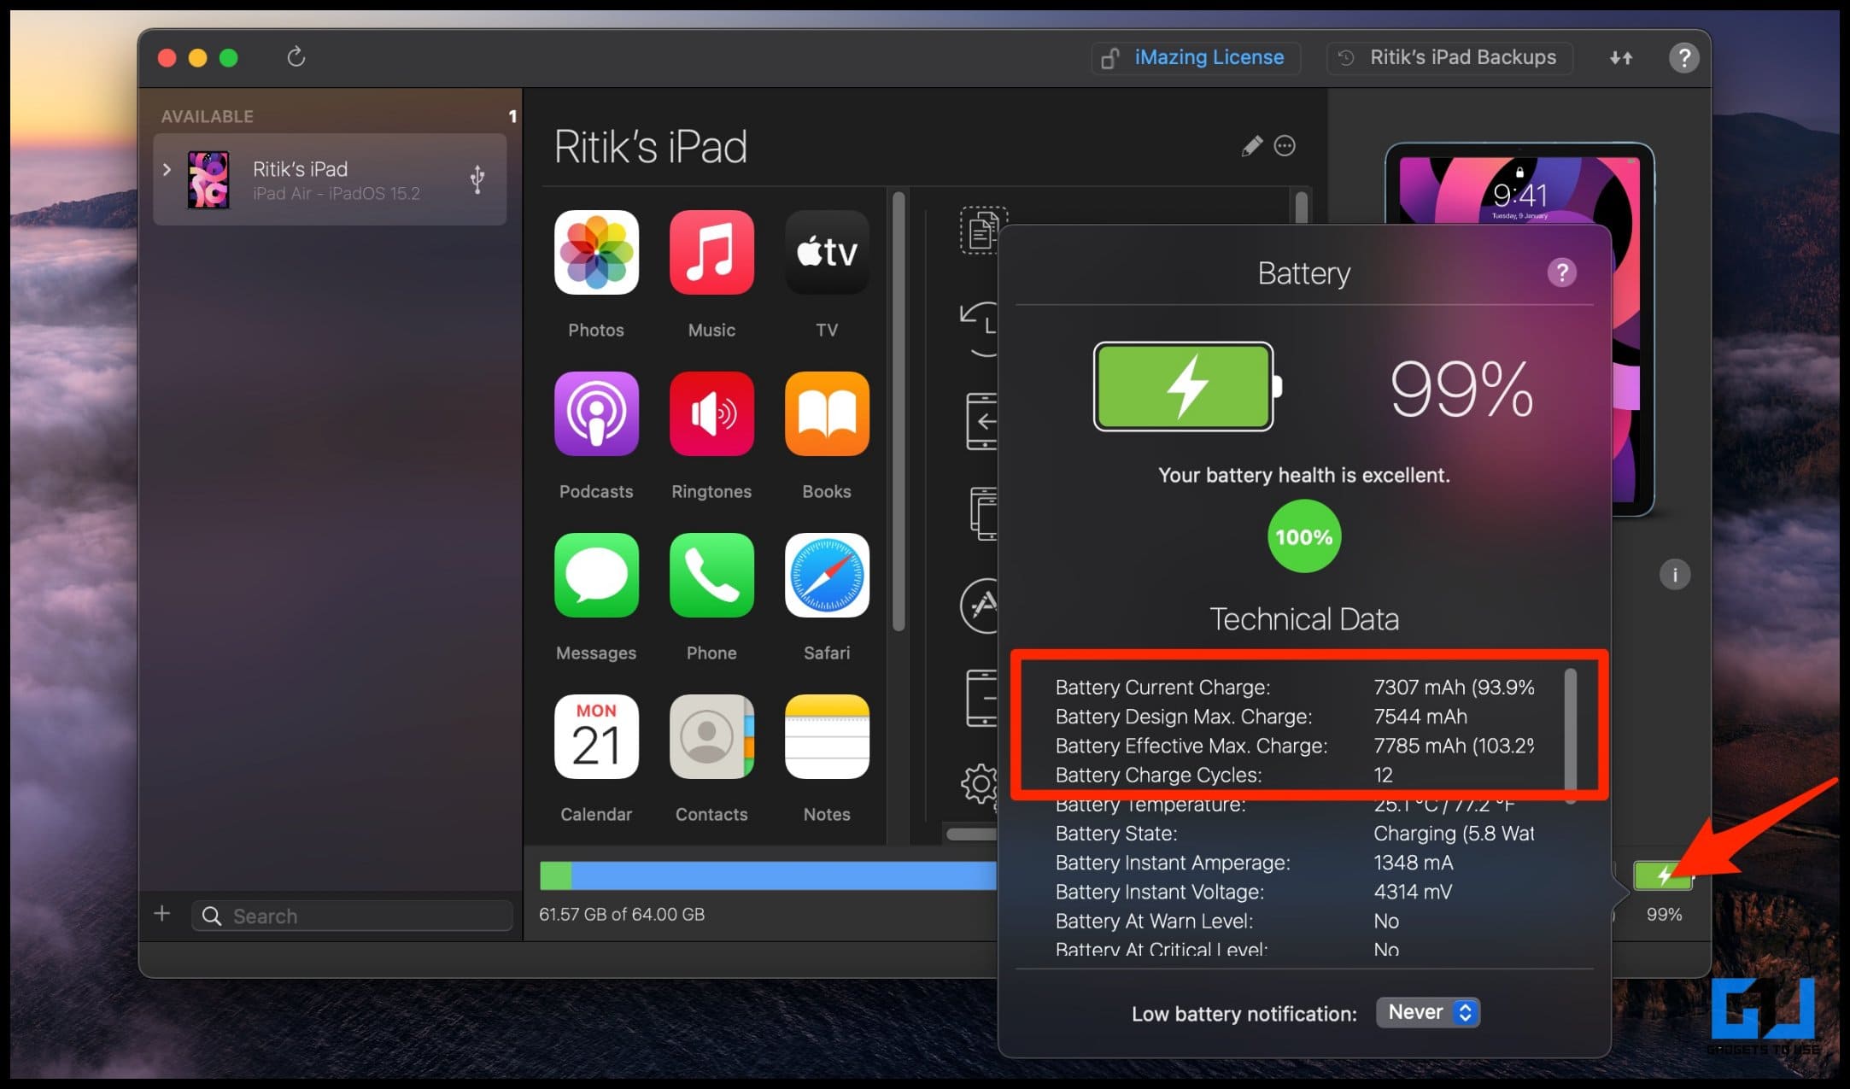
Task: Click the pencil icon to rename iPad
Action: [1251, 146]
